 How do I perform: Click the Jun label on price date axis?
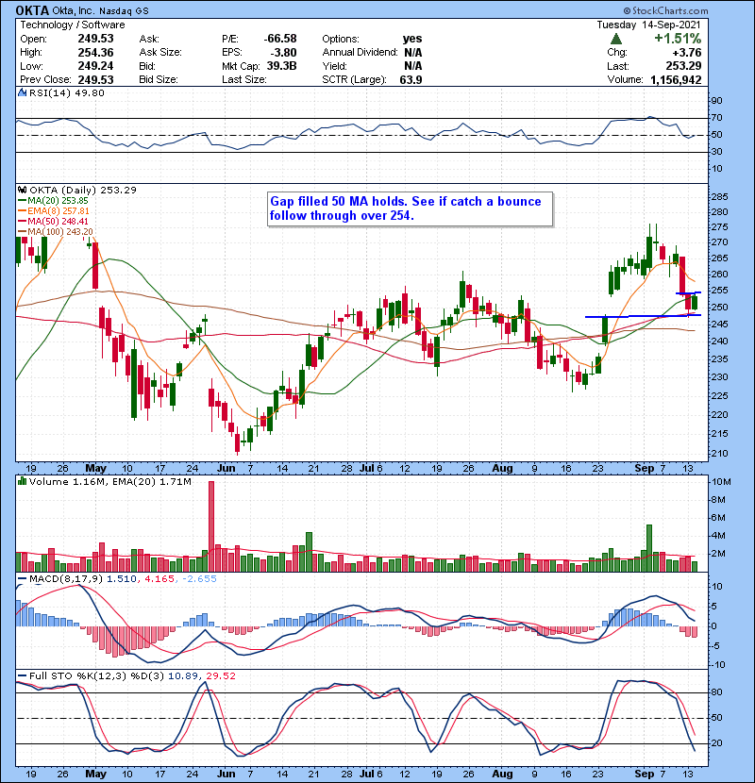(x=226, y=468)
